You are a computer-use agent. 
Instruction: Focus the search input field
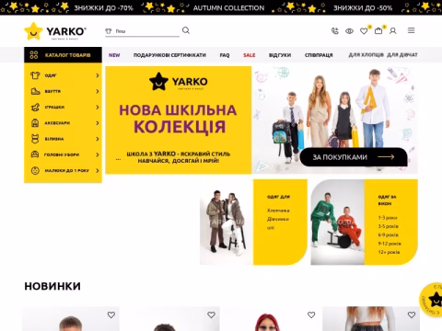[142, 31]
